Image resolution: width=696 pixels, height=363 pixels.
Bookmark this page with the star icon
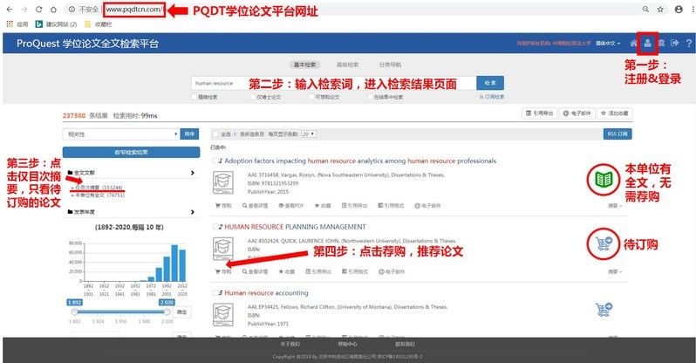click(x=660, y=9)
